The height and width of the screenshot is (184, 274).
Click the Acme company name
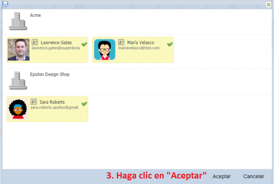(35, 15)
